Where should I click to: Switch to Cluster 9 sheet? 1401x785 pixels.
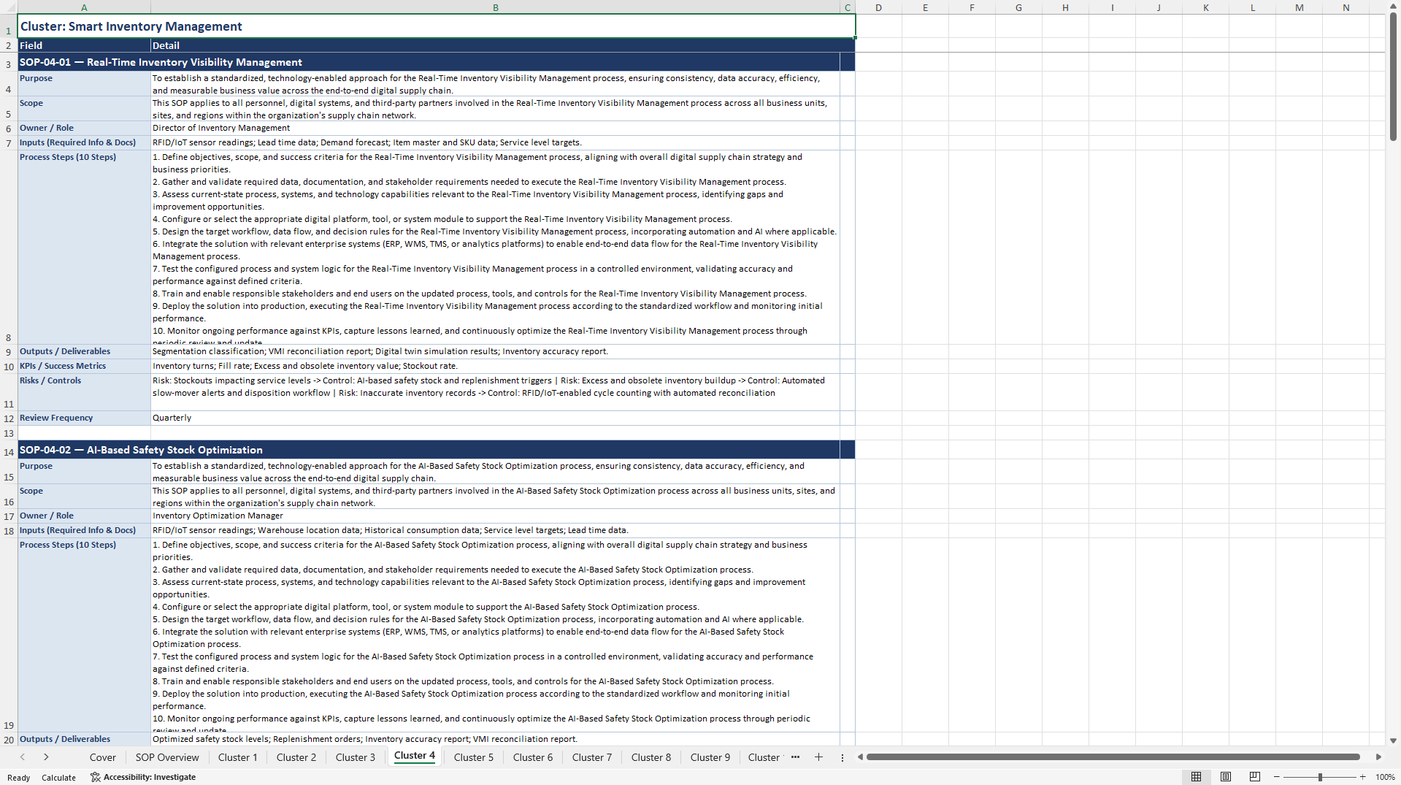tap(710, 757)
